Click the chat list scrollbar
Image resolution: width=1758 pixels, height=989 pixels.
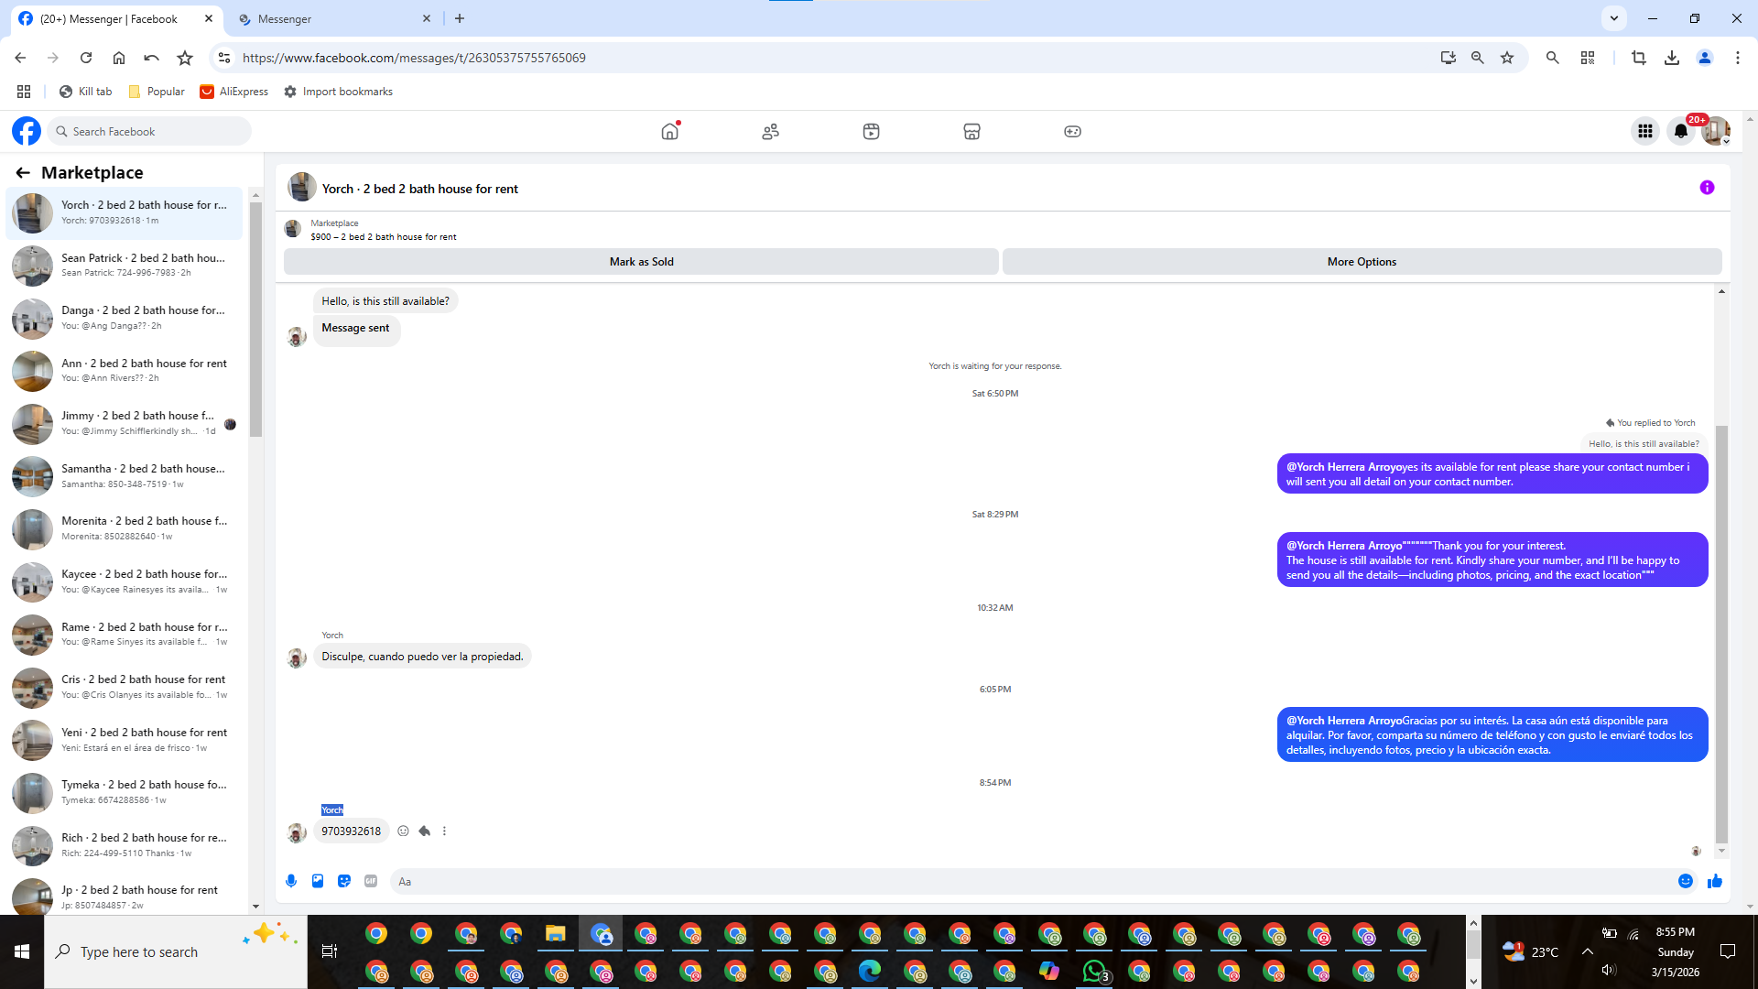click(255, 321)
